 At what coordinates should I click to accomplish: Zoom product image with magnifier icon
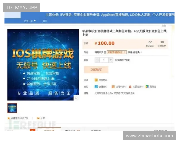click(76, 98)
